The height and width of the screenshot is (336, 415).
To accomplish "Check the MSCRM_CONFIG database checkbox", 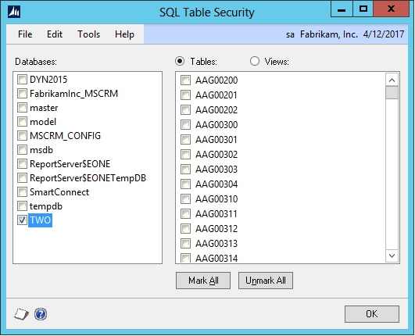I will pyautogui.click(x=22, y=136).
